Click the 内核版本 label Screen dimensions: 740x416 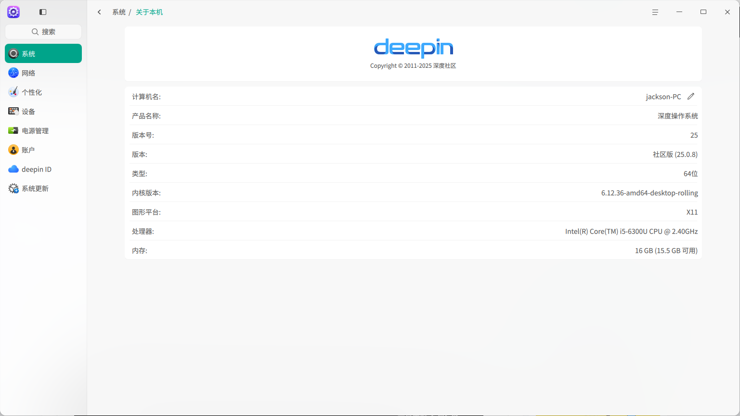coord(146,193)
